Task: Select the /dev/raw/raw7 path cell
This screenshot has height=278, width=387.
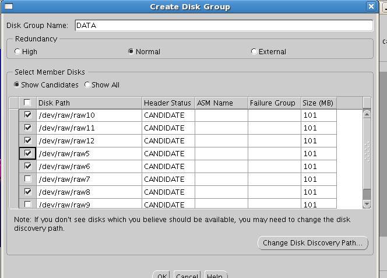Action: coord(89,180)
